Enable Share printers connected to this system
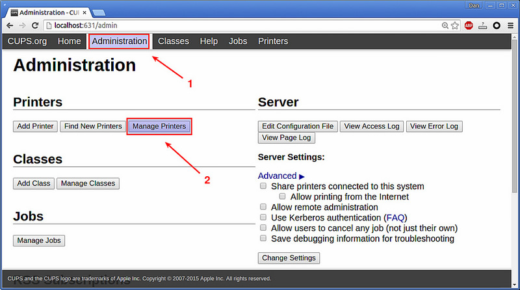This screenshot has height=290, width=520. click(263, 186)
